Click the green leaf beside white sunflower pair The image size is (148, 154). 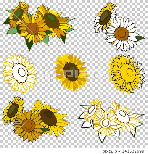coord(140,39)
